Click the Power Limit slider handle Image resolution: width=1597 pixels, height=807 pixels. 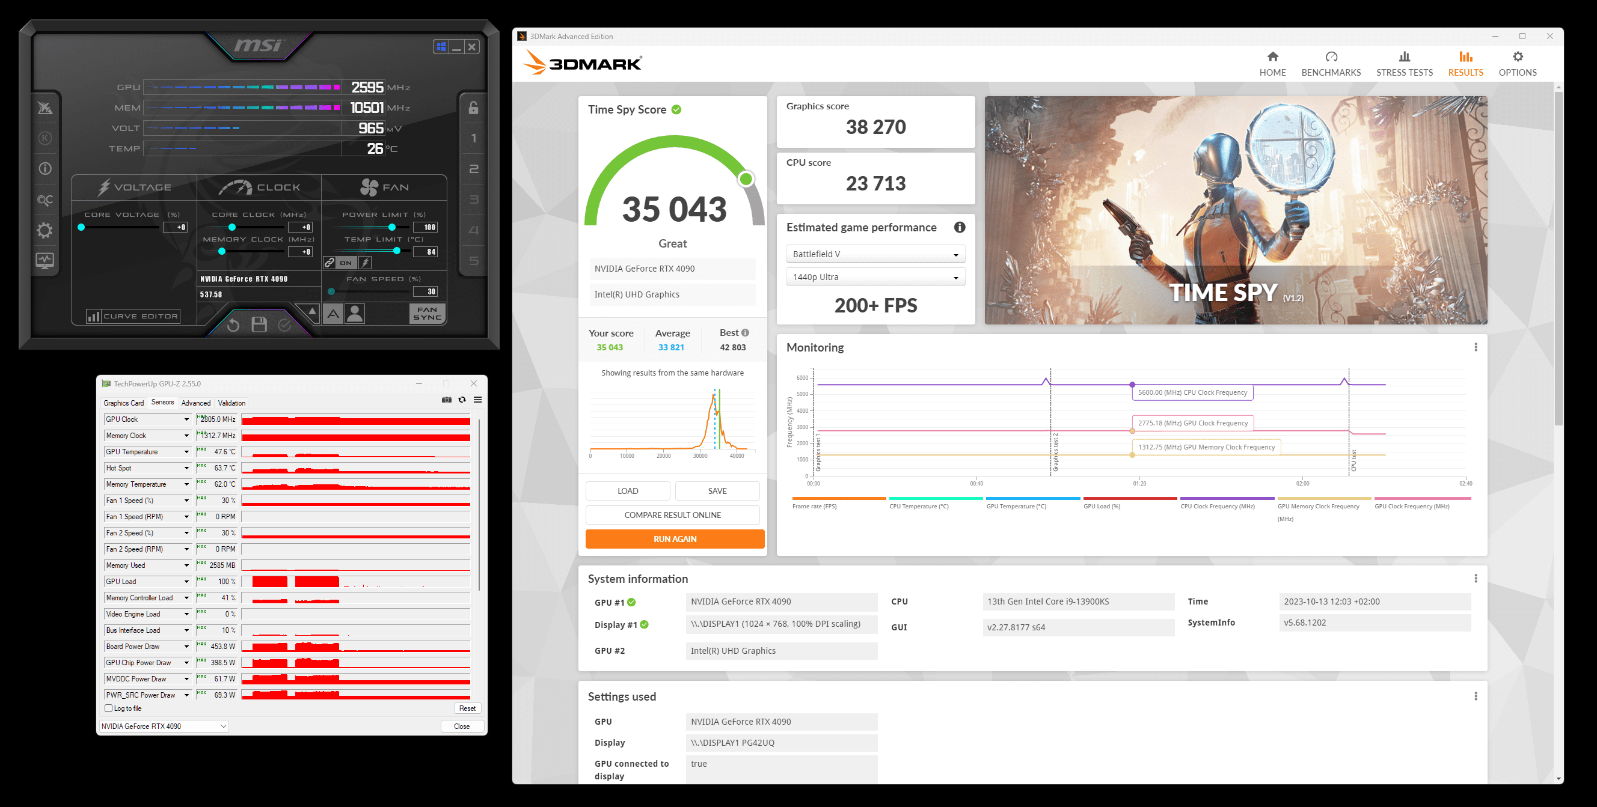tap(392, 227)
